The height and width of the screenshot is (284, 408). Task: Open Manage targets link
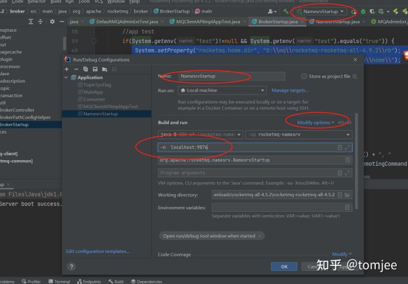pos(290,91)
